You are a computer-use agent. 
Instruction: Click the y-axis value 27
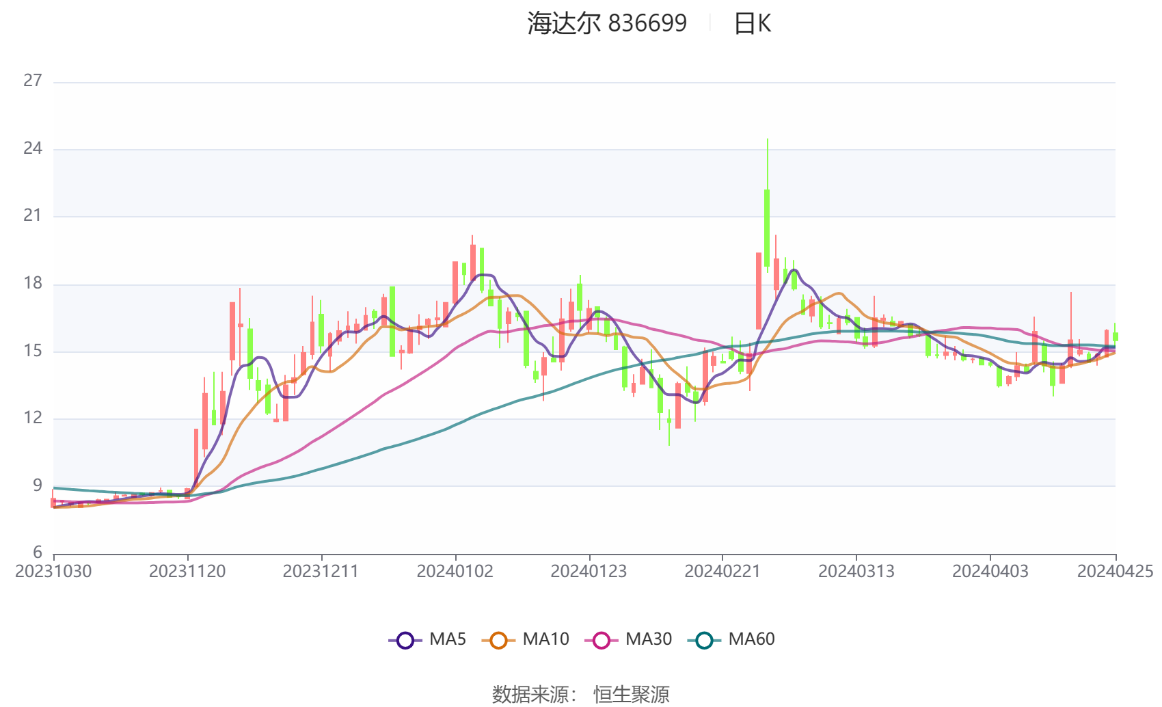click(x=33, y=81)
